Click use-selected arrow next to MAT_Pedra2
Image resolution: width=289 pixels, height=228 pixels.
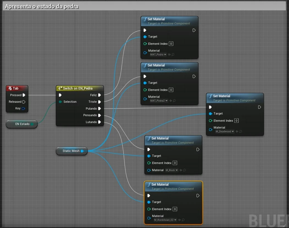(x=171, y=101)
